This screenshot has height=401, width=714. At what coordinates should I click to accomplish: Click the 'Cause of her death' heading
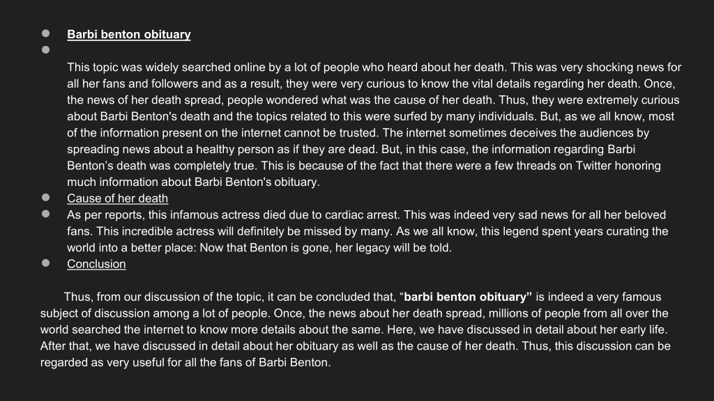tap(117, 198)
